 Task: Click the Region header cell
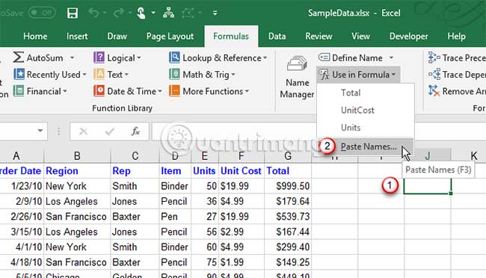pos(77,171)
